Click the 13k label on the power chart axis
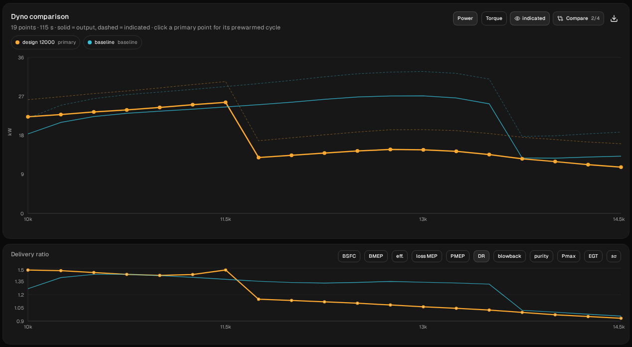632x347 pixels. tap(423, 219)
